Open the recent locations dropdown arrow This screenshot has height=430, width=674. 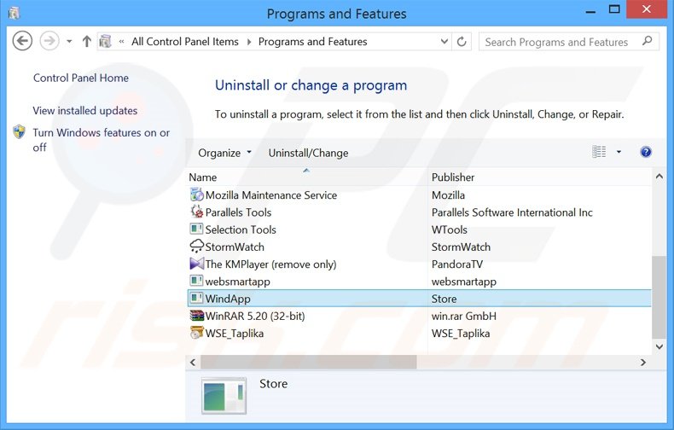click(69, 42)
